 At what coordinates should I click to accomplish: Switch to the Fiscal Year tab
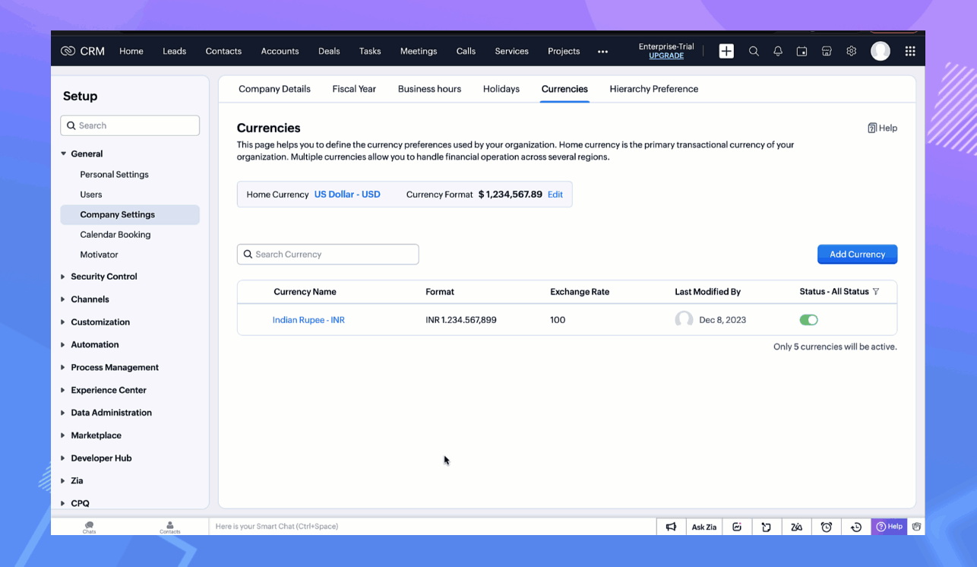click(x=354, y=89)
